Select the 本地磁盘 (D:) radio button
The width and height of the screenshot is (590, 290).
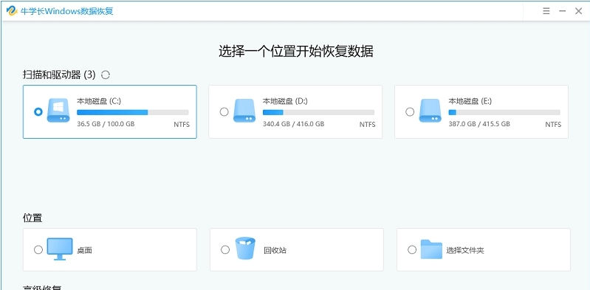tap(224, 111)
